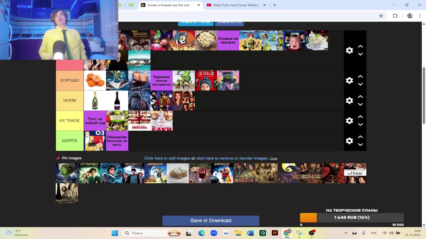Click the РУС language indicator
The width and height of the screenshot is (426, 239).
374,233
